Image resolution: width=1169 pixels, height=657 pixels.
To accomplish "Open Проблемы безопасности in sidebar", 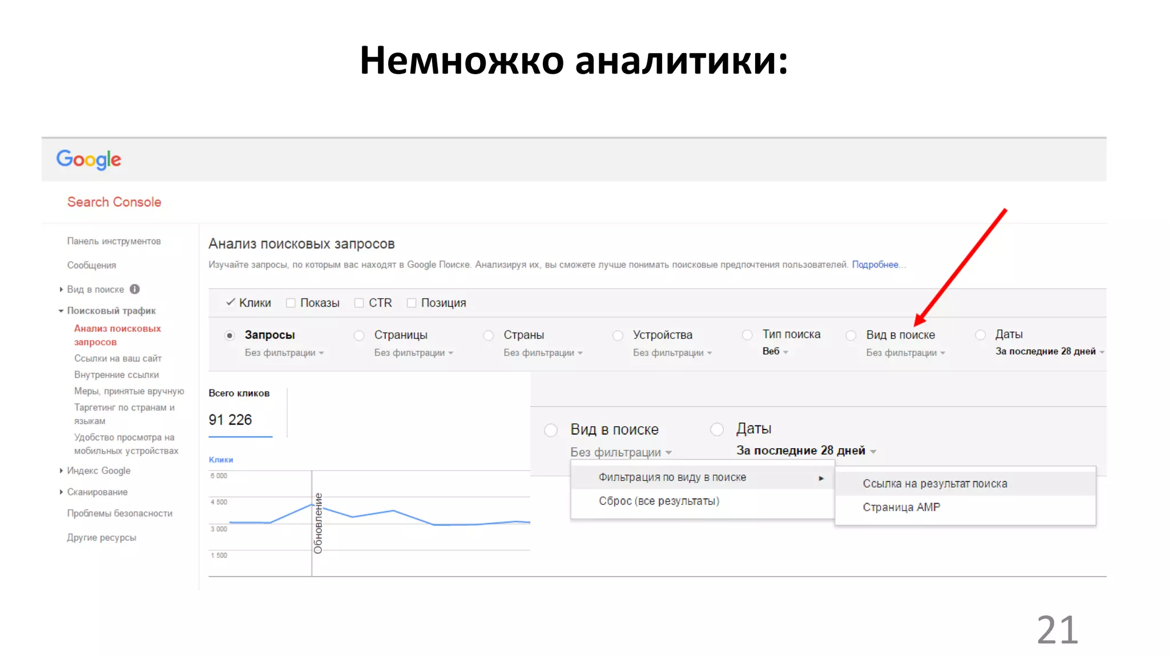I will point(120,513).
